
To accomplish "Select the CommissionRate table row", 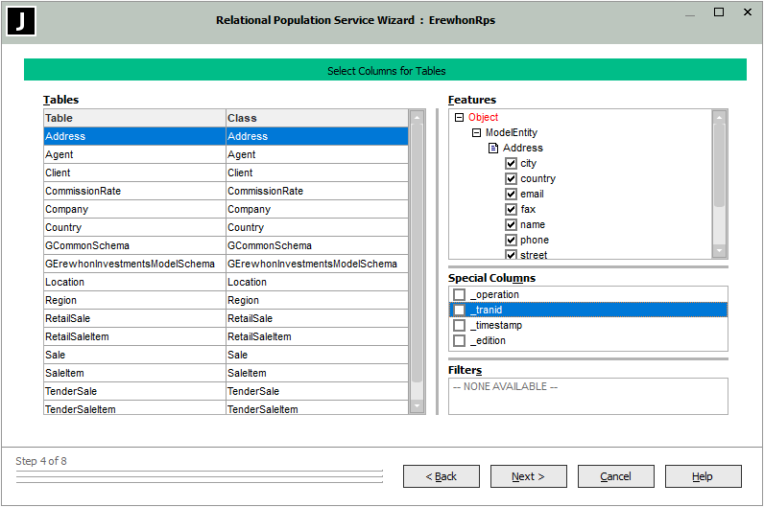I will (134, 192).
